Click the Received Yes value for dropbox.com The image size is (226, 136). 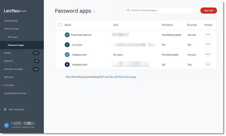pos(190,65)
